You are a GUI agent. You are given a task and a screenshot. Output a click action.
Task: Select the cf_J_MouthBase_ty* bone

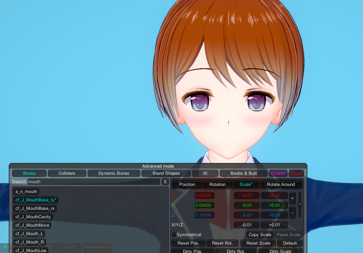tap(36, 200)
